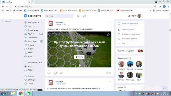Image resolution: width=171 pixels, height=96 pixels.
Task: Open Chrome extensions puzzle icon
Action: click(160, 6)
